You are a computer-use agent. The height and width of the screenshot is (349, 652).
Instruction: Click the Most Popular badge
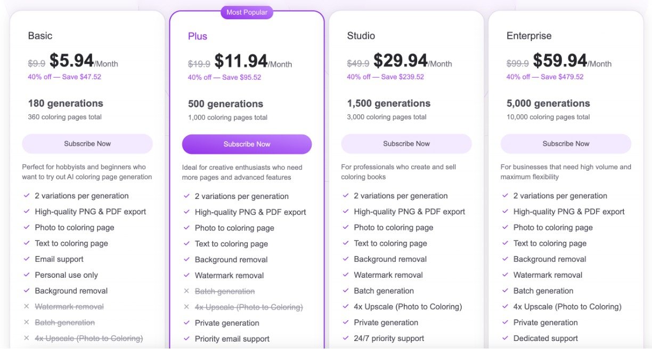(x=247, y=12)
